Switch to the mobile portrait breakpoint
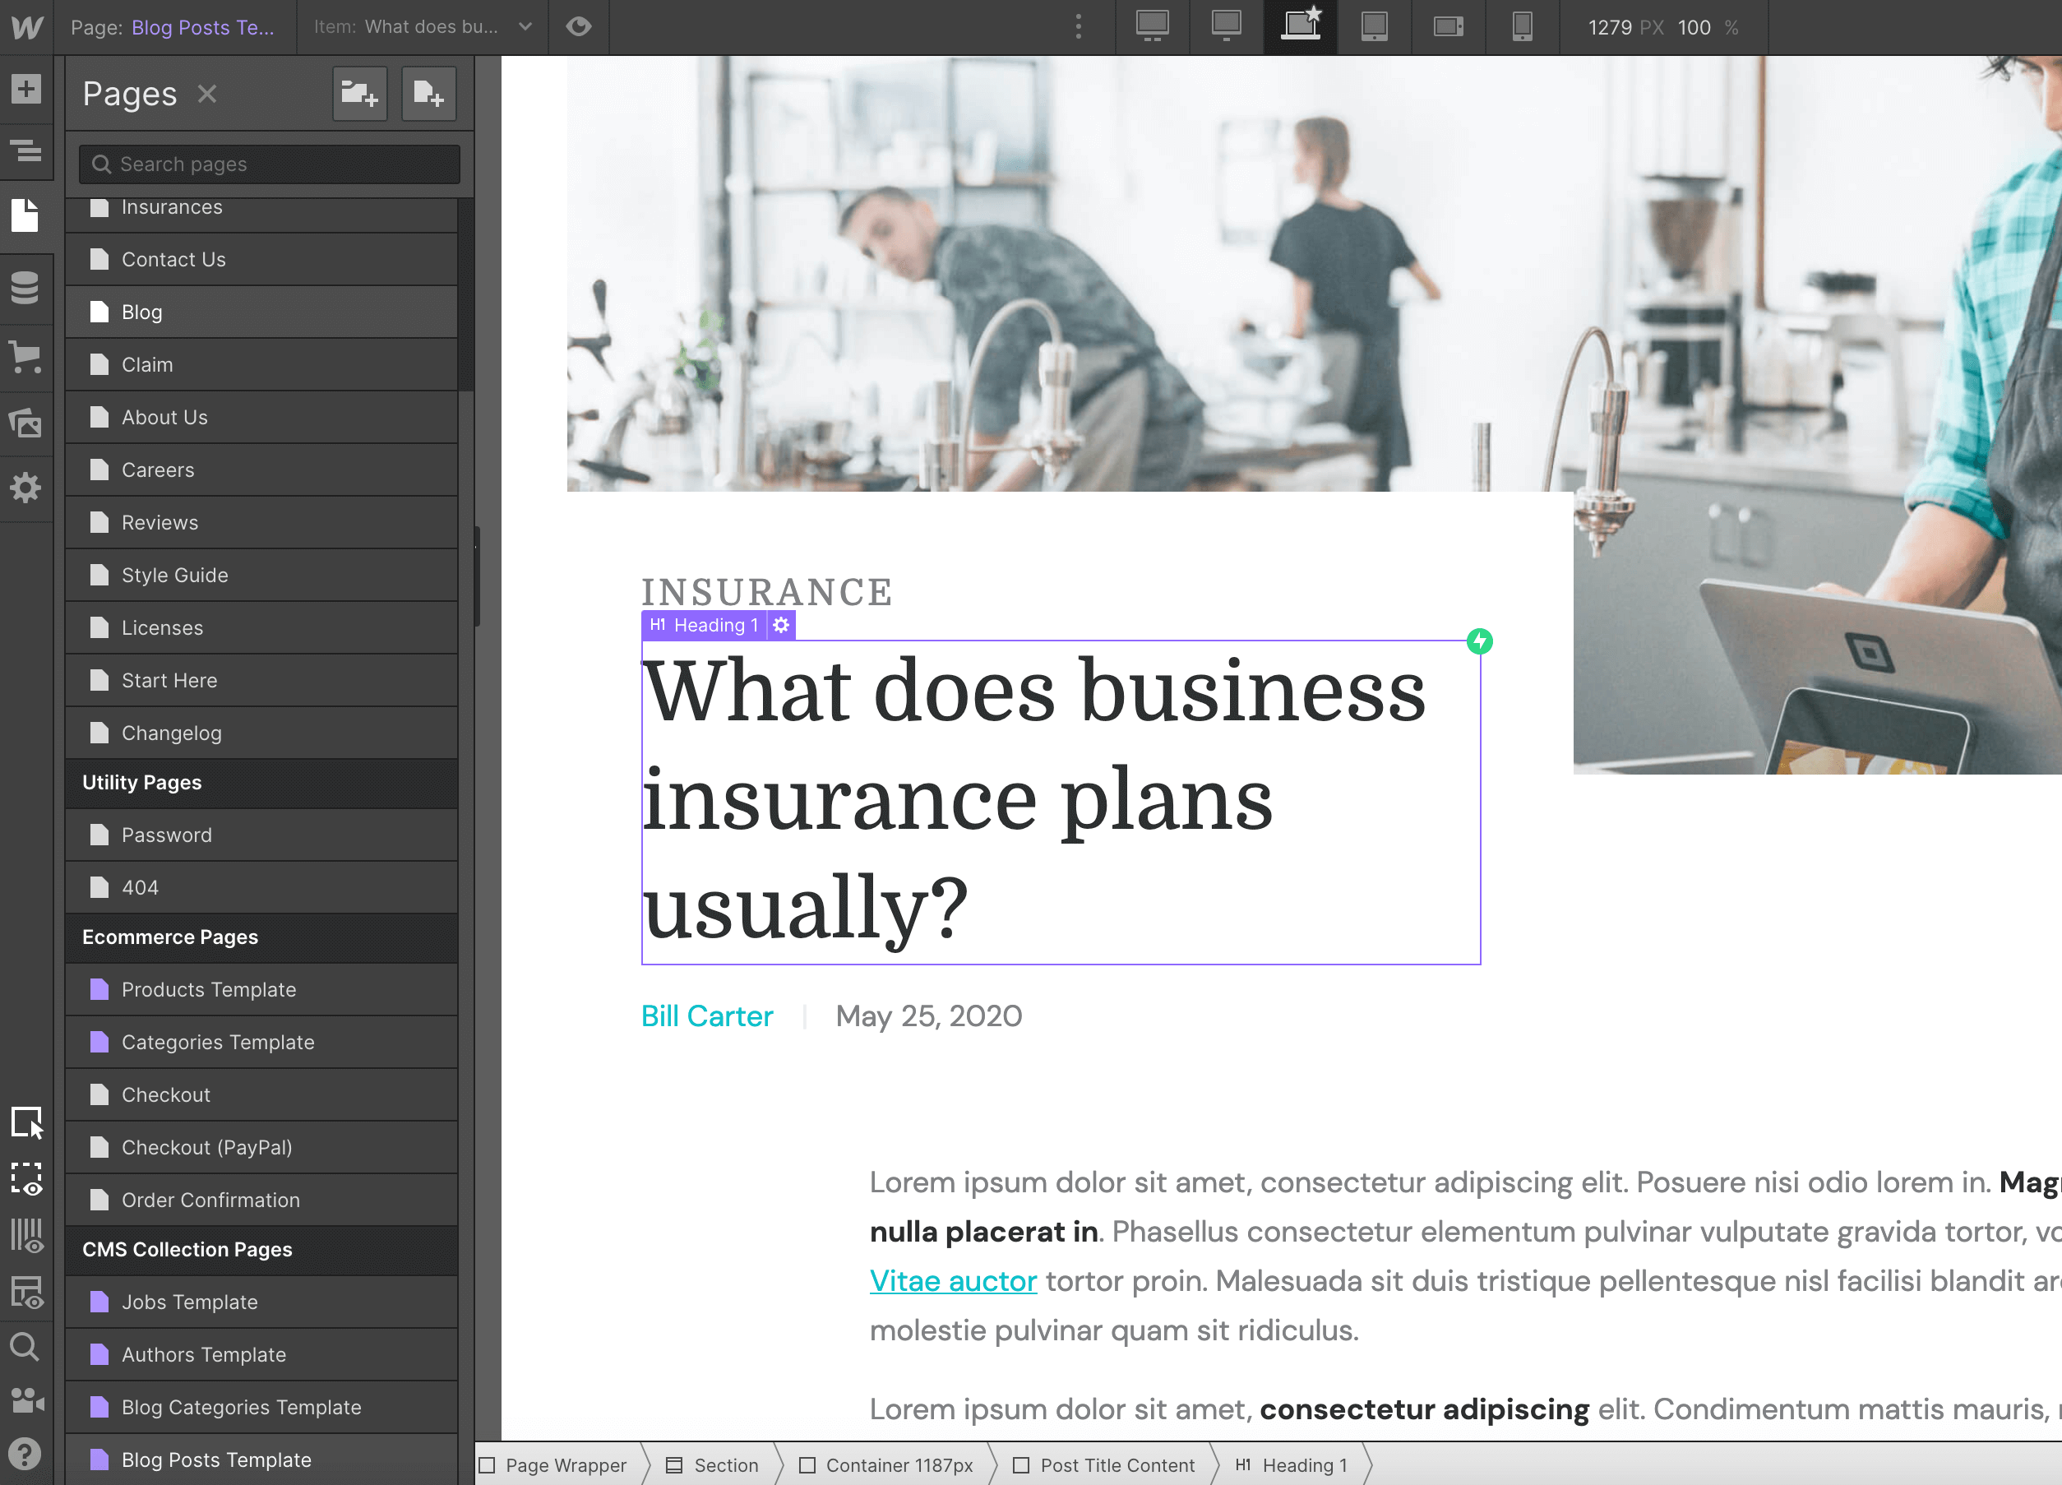This screenshot has height=1485, width=2062. [x=1523, y=26]
